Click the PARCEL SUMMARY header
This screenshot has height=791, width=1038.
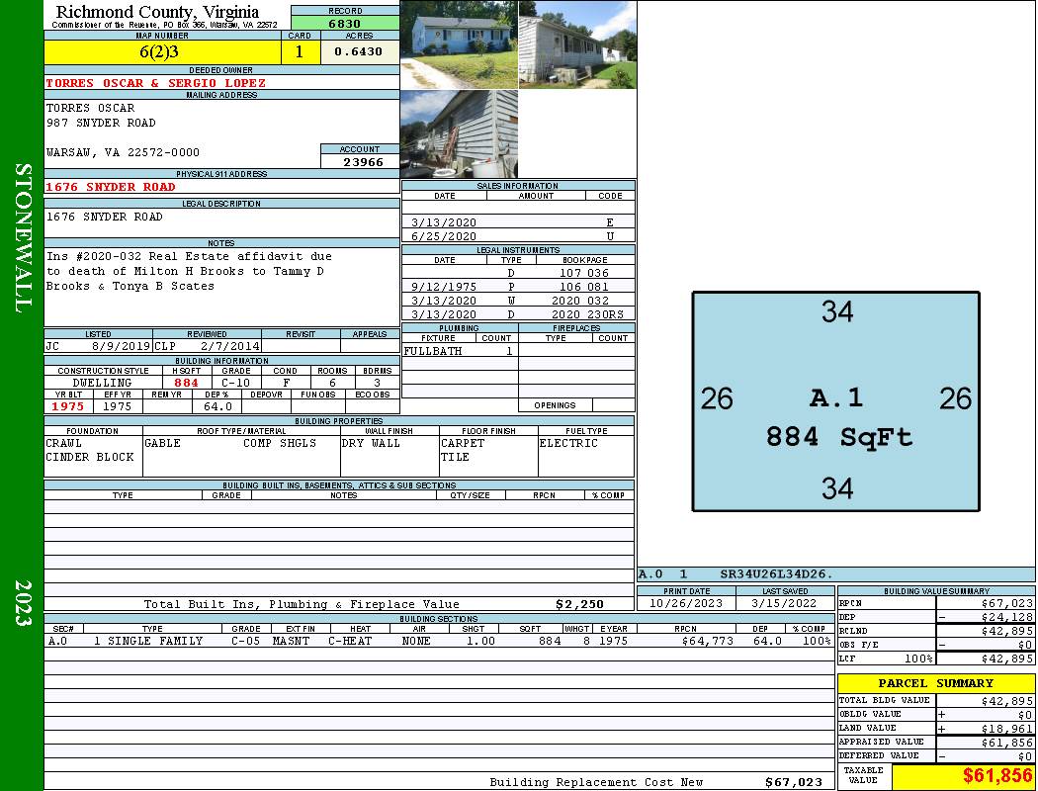point(935,683)
